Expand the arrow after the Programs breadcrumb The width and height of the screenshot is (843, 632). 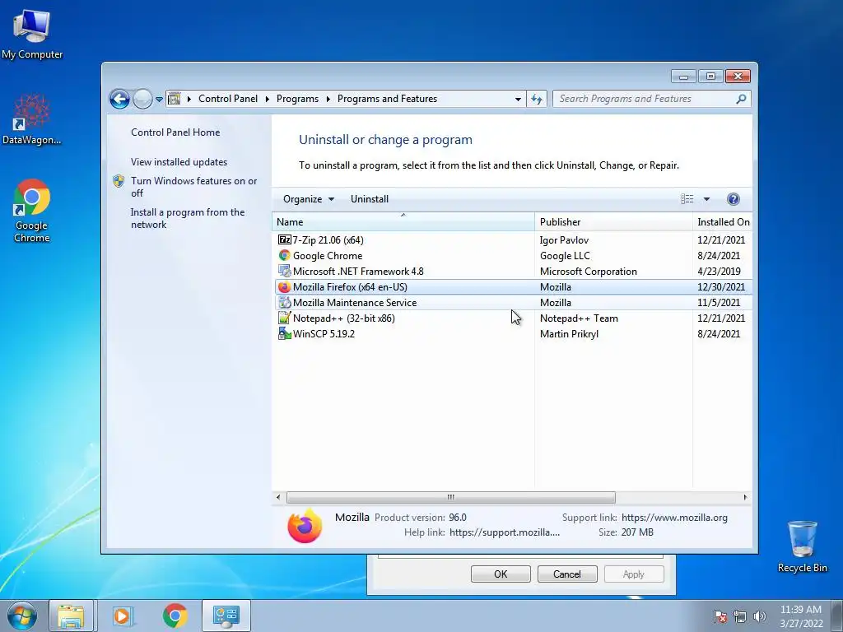click(328, 99)
